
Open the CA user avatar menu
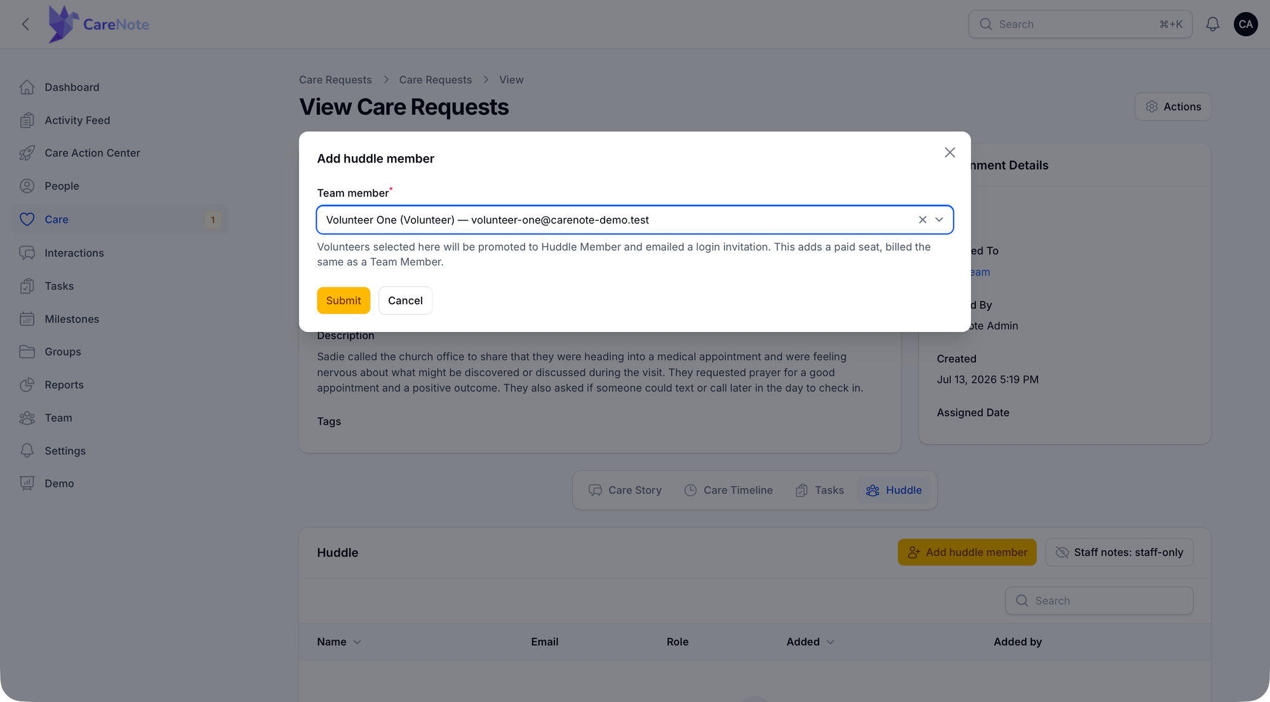pos(1246,24)
